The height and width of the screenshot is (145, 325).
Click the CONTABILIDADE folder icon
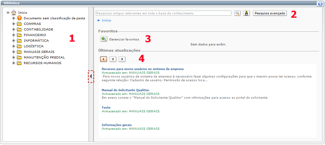[x=19, y=29]
